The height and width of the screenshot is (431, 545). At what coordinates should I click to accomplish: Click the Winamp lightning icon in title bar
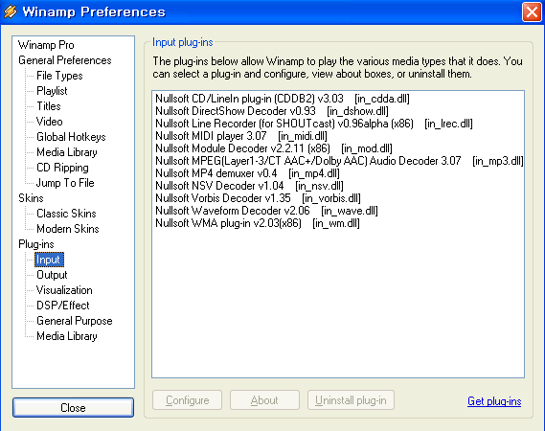11,11
